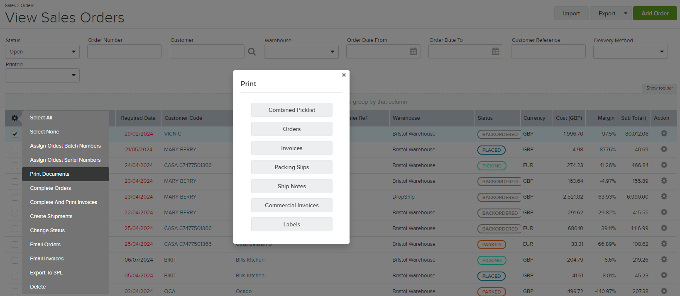Sort by Required Date column header
This screenshot has height=296, width=680.
click(138, 118)
